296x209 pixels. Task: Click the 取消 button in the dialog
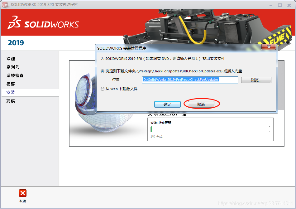click(x=201, y=104)
